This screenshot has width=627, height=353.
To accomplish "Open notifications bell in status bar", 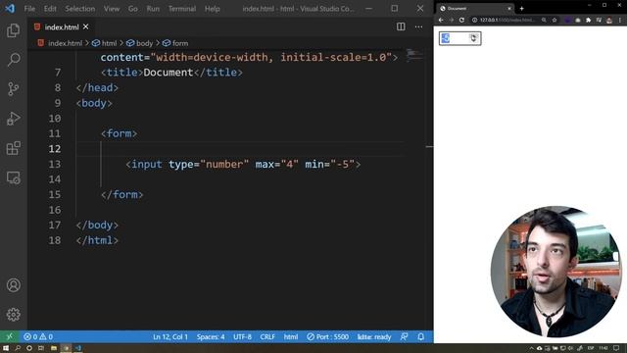I will click(x=421, y=336).
